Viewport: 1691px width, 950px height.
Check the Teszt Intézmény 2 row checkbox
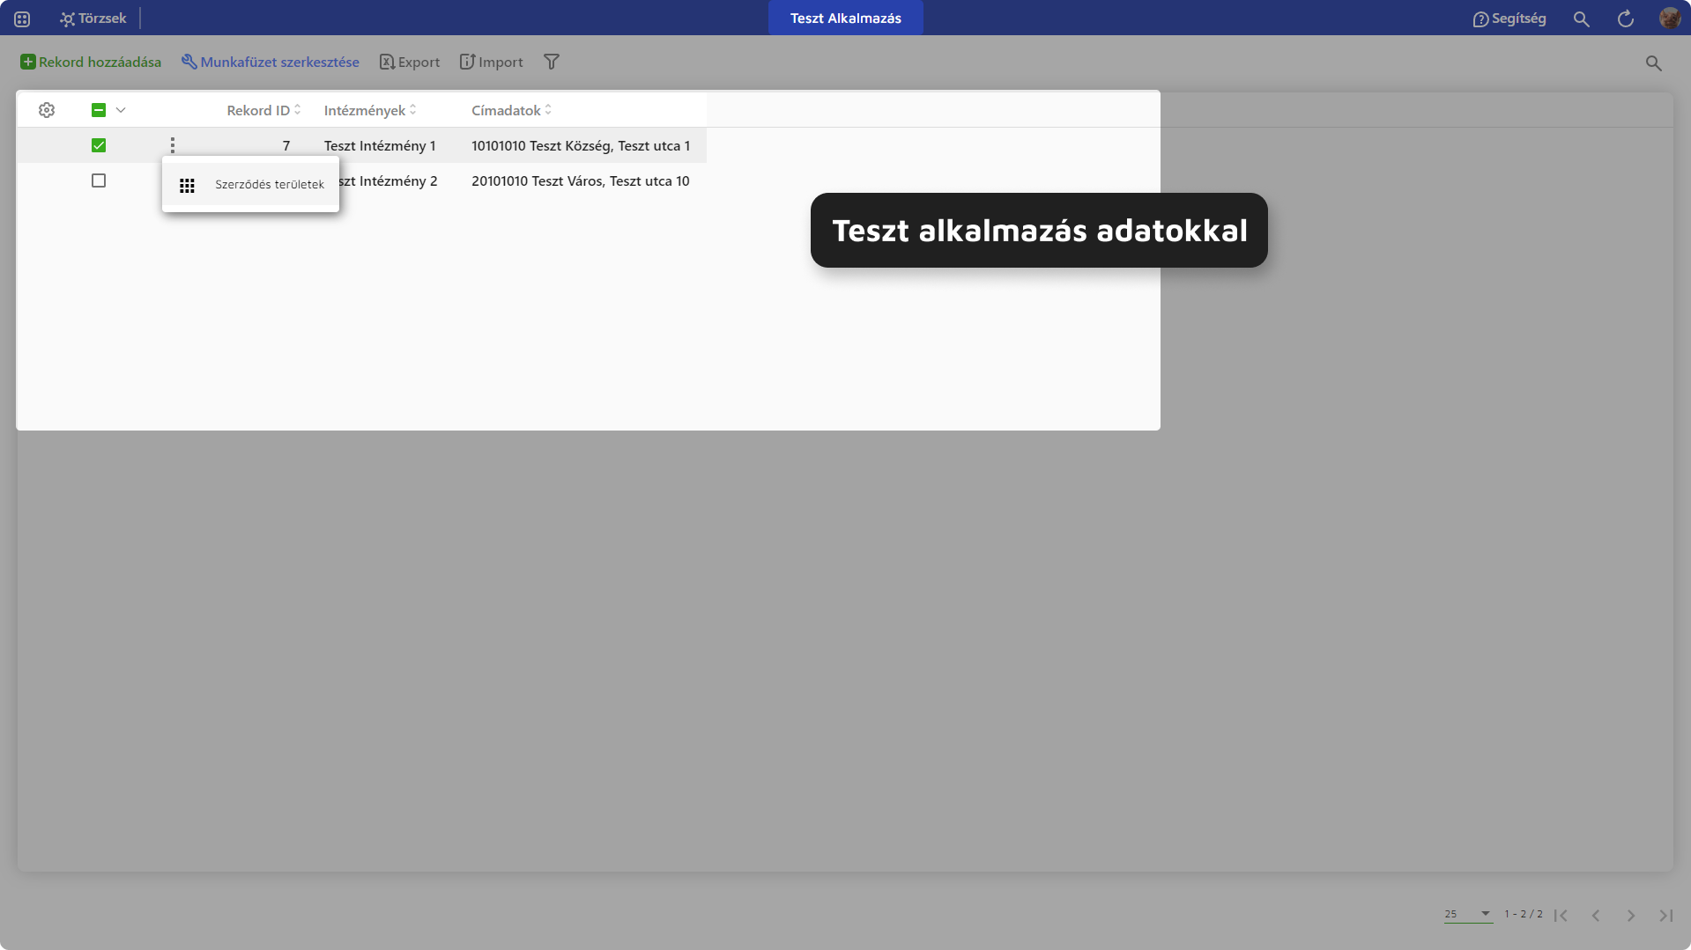(99, 180)
